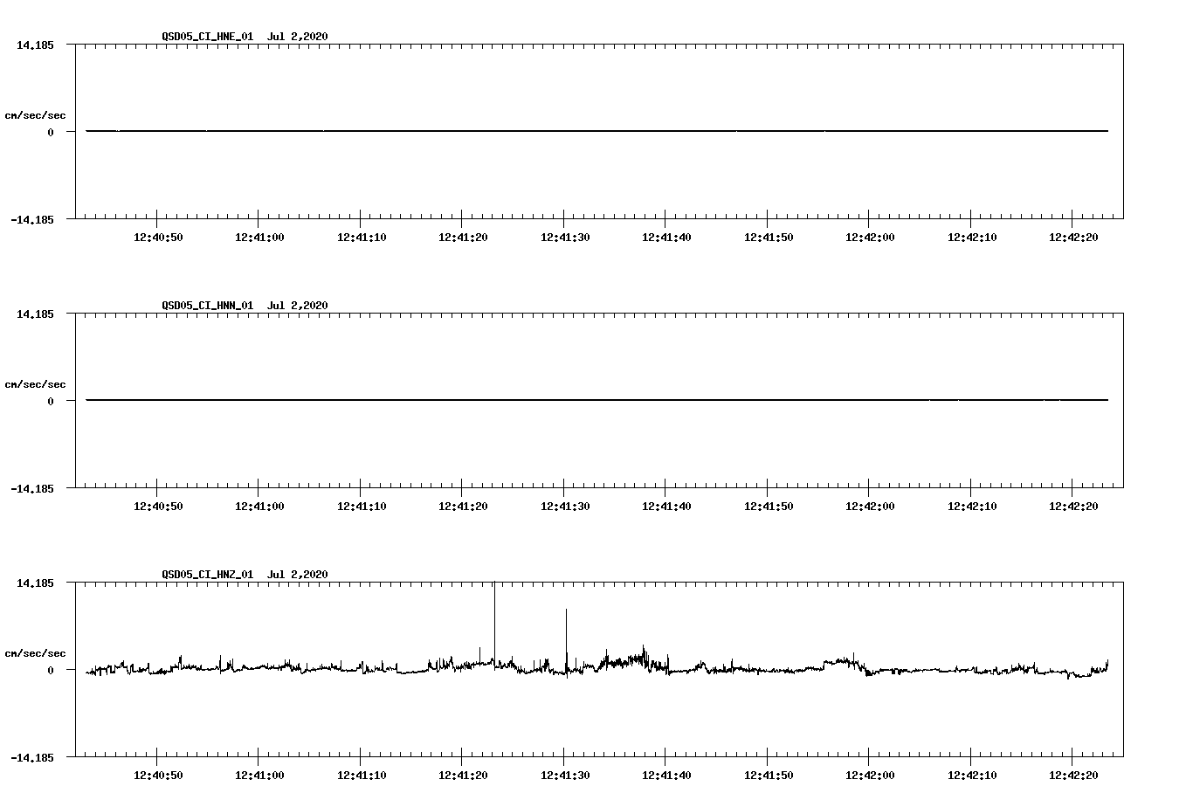Screen dimensions: 1186x807
Task: Click the 12:42:20 time label under HNZ plot
Action: [1073, 776]
